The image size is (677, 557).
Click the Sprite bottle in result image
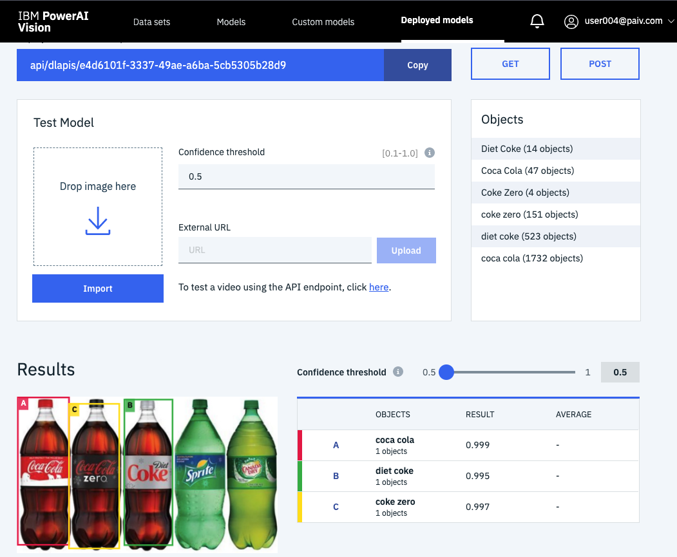(200, 475)
